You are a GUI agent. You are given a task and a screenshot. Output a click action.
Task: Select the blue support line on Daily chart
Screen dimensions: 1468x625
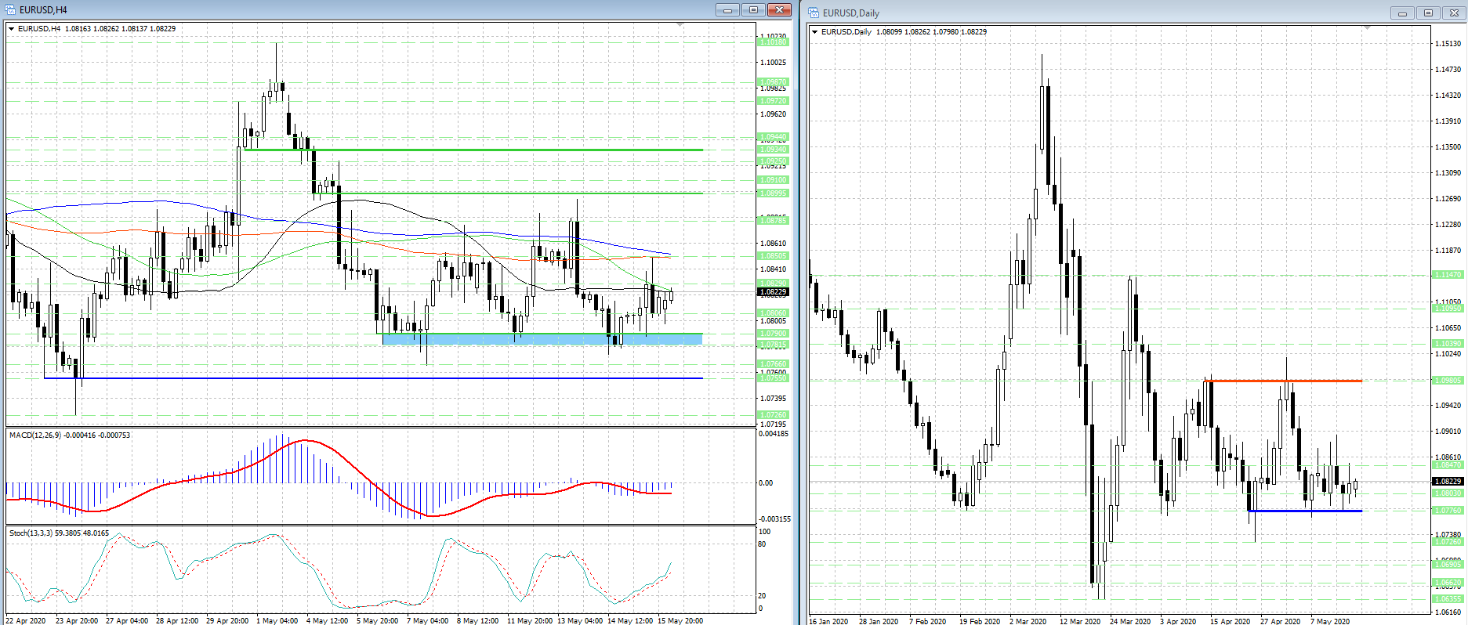coord(1304,511)
